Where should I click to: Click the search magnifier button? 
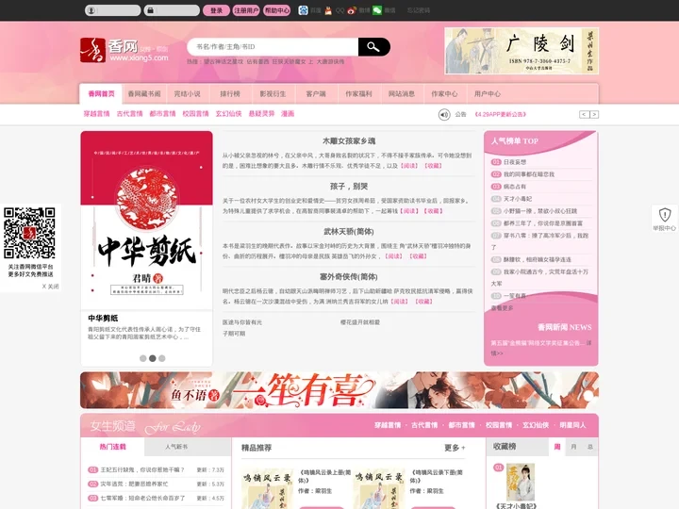pos(373,47)
